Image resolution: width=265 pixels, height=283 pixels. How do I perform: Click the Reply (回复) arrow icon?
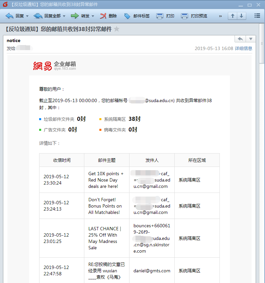[x=10, y=16]
